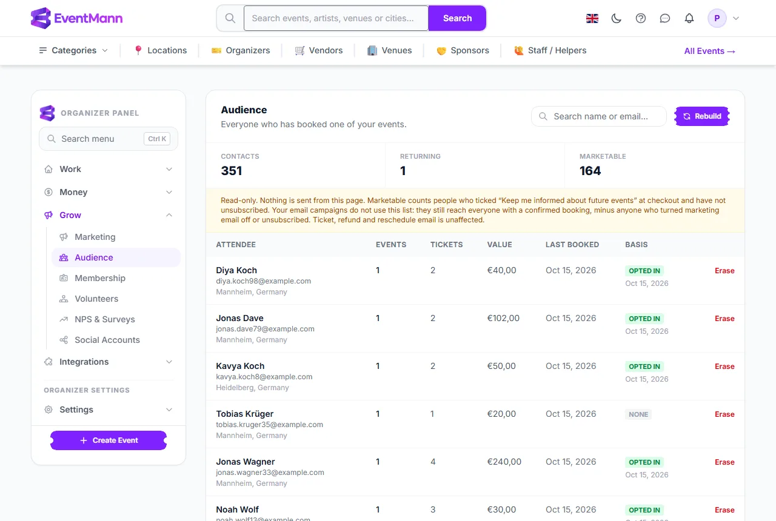
Task: Click the magnifier icon in top search bar
Action: point(230,18)
